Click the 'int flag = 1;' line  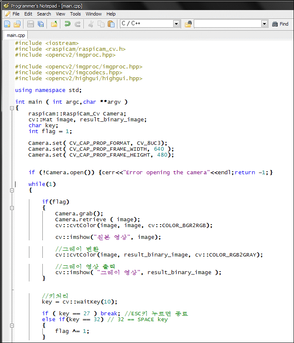click(50, 131)
